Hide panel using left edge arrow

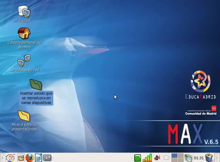[x=2, y=158]
